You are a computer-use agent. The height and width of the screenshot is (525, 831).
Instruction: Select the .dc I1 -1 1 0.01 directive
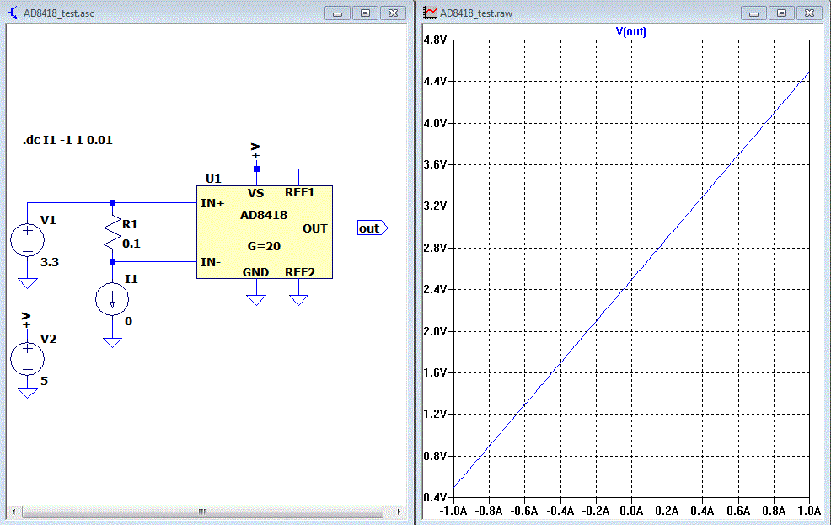[x=67, y=141]
